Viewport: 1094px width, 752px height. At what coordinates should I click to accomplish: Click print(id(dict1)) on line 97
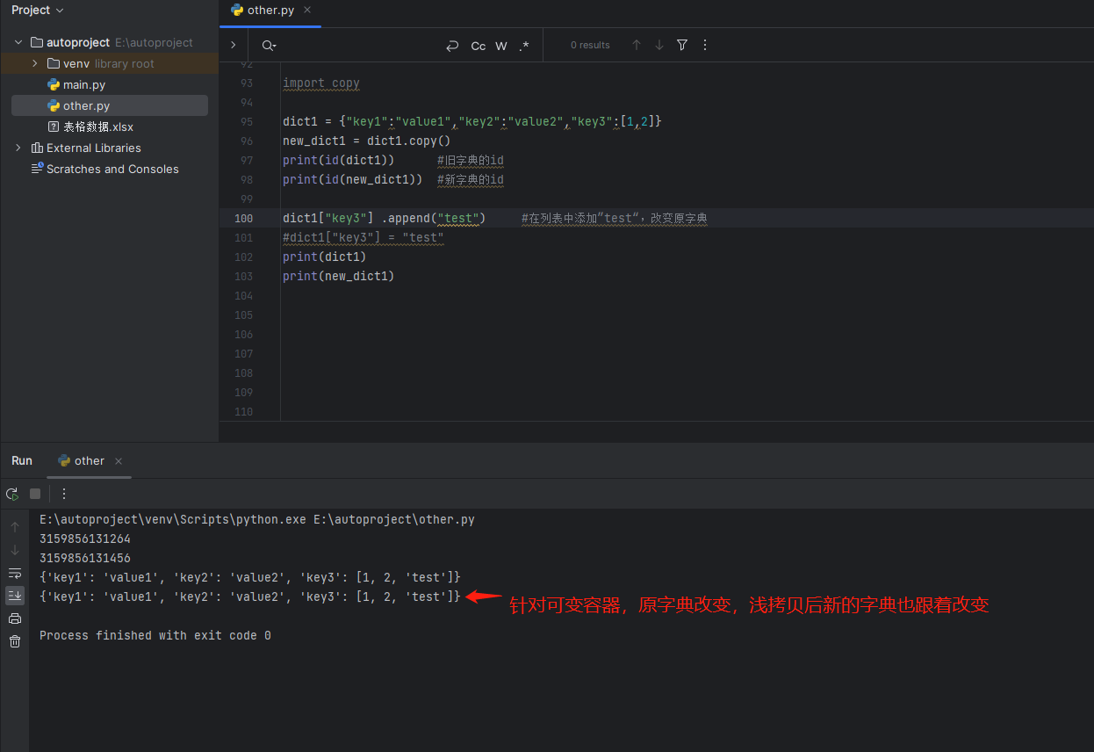(x=339, y=160)
